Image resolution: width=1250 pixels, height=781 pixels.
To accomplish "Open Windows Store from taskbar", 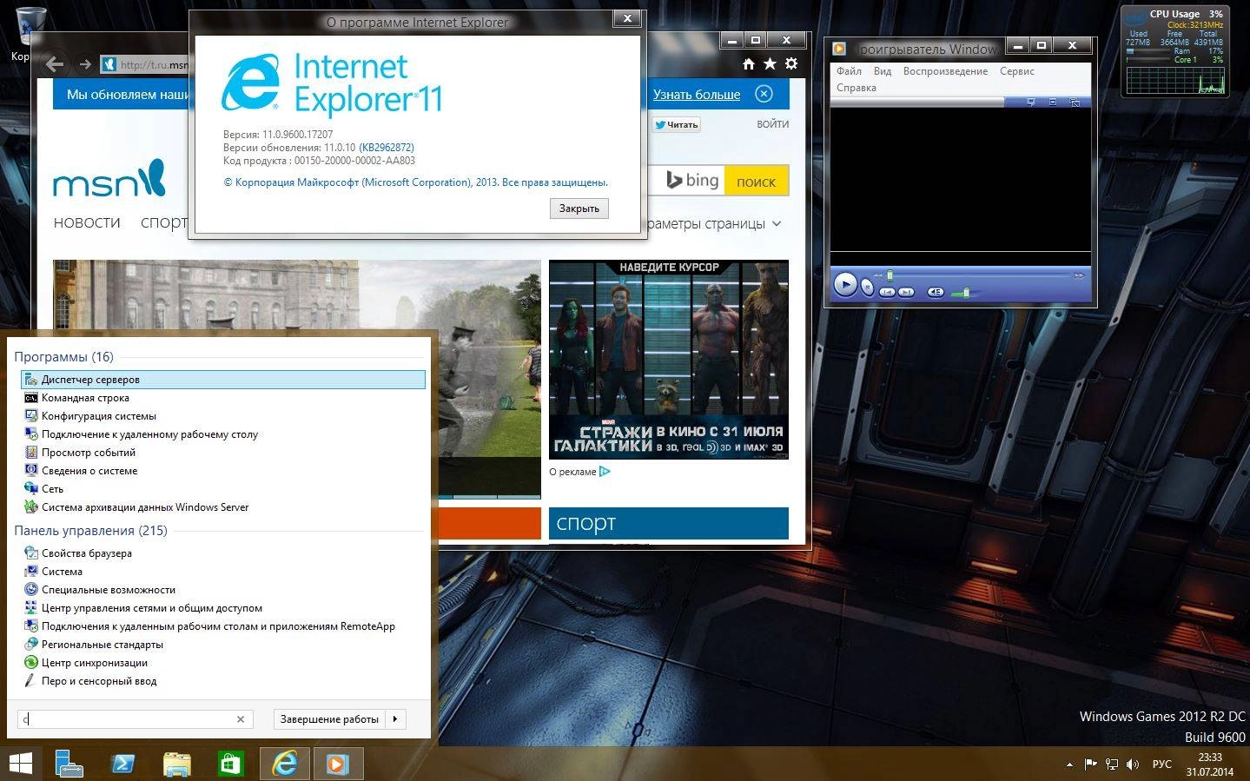I will click(230, 764).
